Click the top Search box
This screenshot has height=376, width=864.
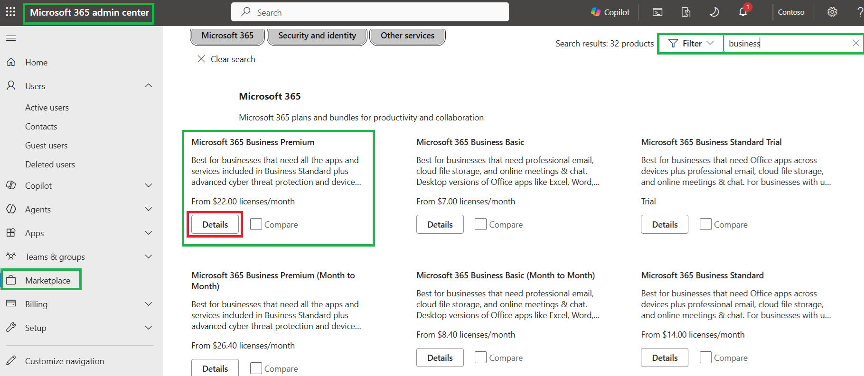[370, 12]
